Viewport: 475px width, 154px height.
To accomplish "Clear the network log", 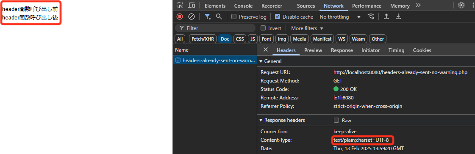I will click(192, 16).
